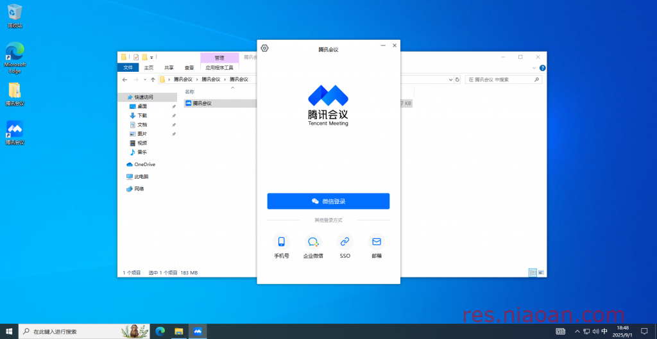Select 文档 in the navigation pane
Image resolution: width=657 pixels, height=339 pixels.
pyautogui.click(x=142, y=125)
